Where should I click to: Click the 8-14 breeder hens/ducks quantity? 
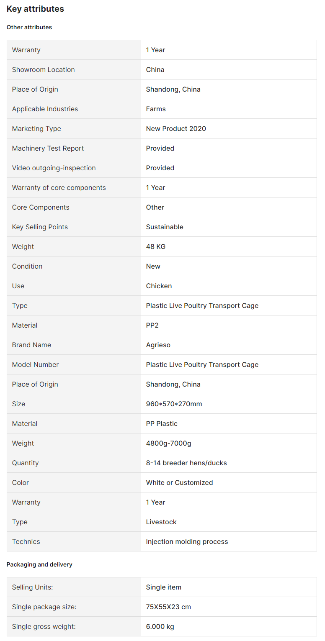186,463
